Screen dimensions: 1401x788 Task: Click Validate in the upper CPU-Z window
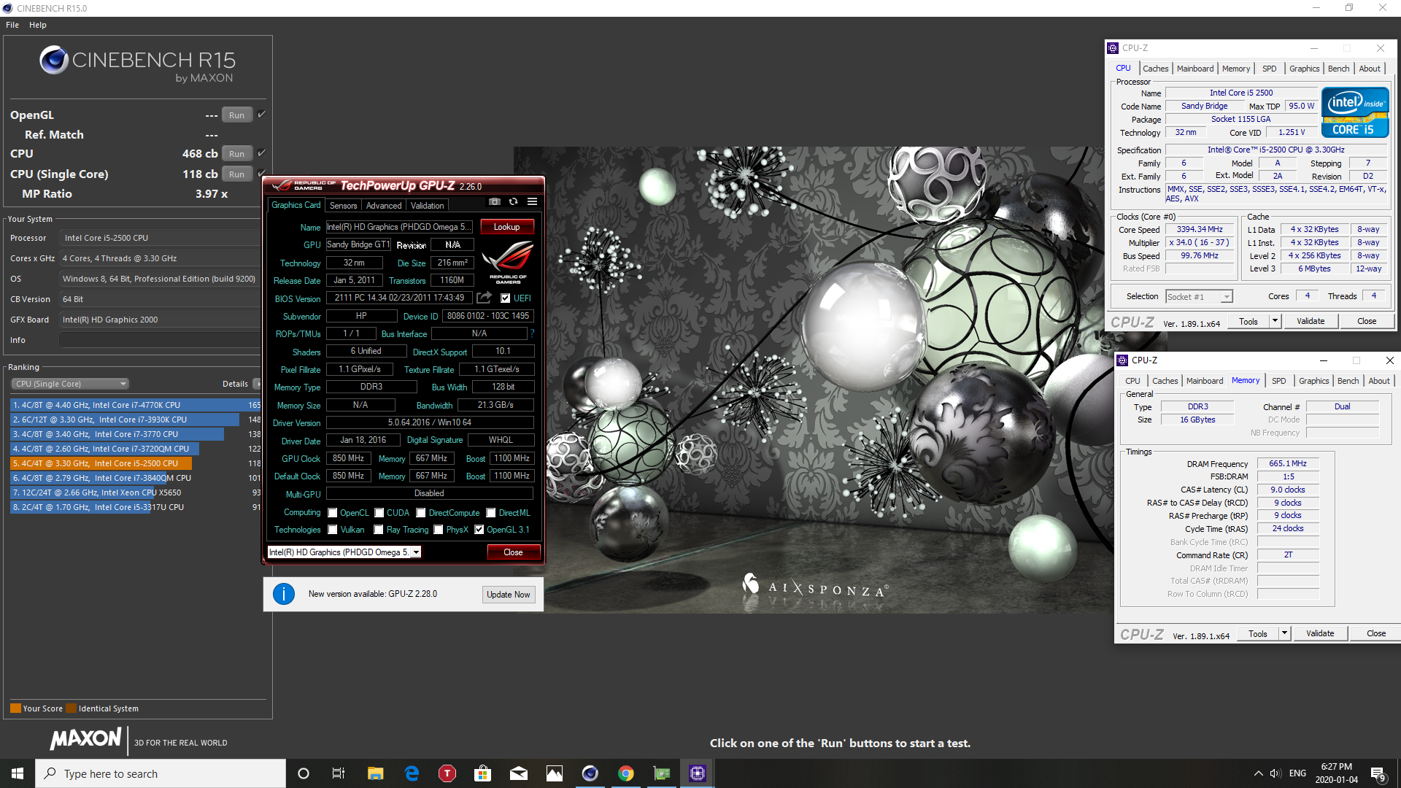pyautogui.click(x=1311, y=321)
